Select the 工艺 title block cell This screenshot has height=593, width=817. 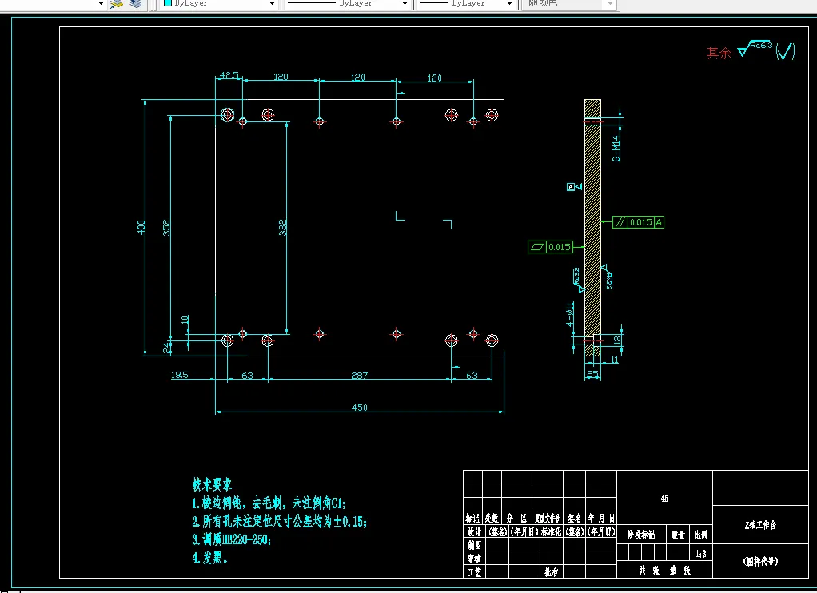[474, 572]
